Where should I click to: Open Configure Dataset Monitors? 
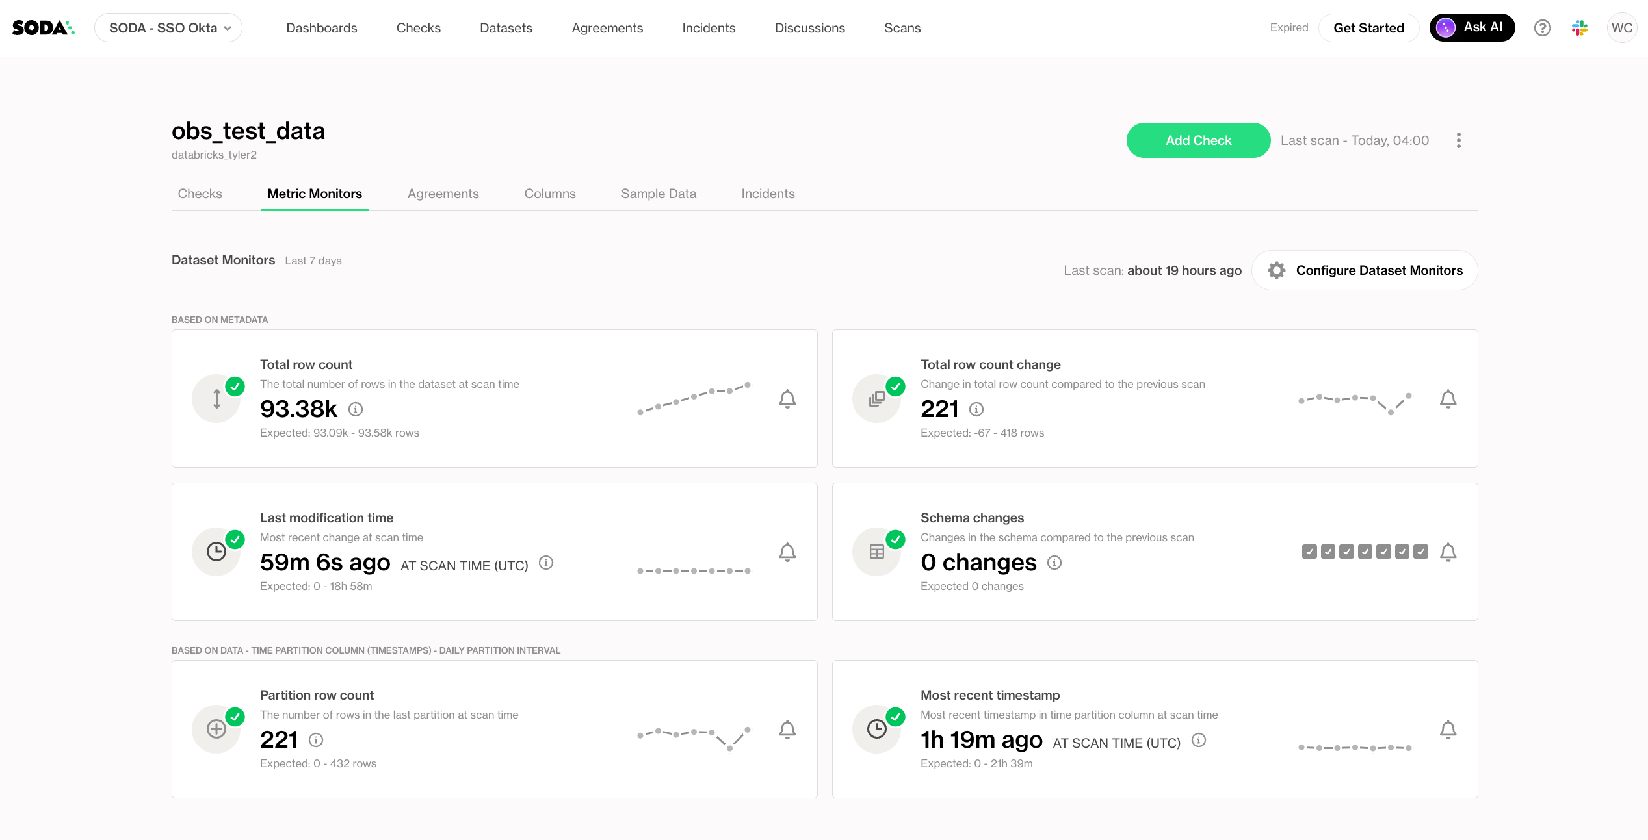(x=1365, y=270)
